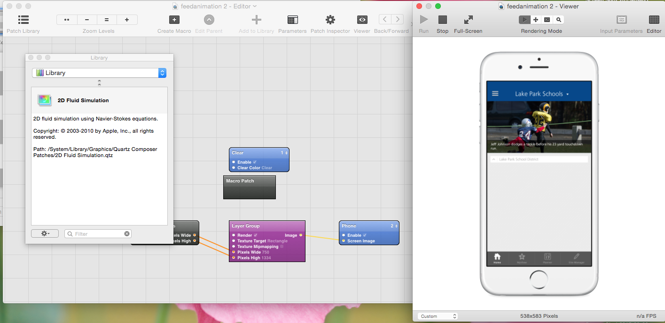Image resolution: width=665 pixels, height=323 pixels.
Task: Clear the Filter field with the x icon
Action: click(x=126, y=234)
